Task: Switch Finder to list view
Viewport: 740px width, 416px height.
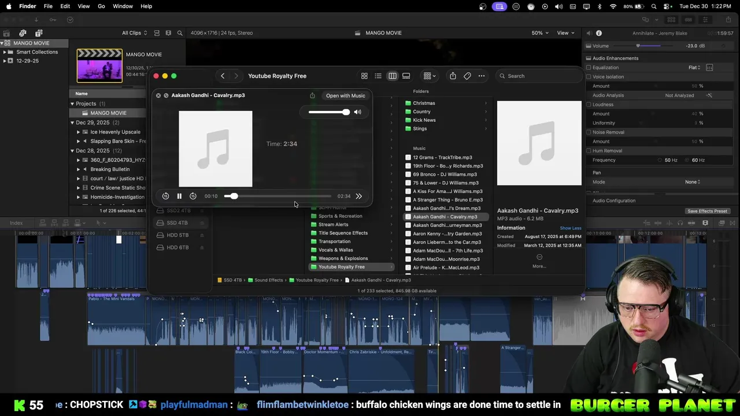Action: [x=378, y=76]
